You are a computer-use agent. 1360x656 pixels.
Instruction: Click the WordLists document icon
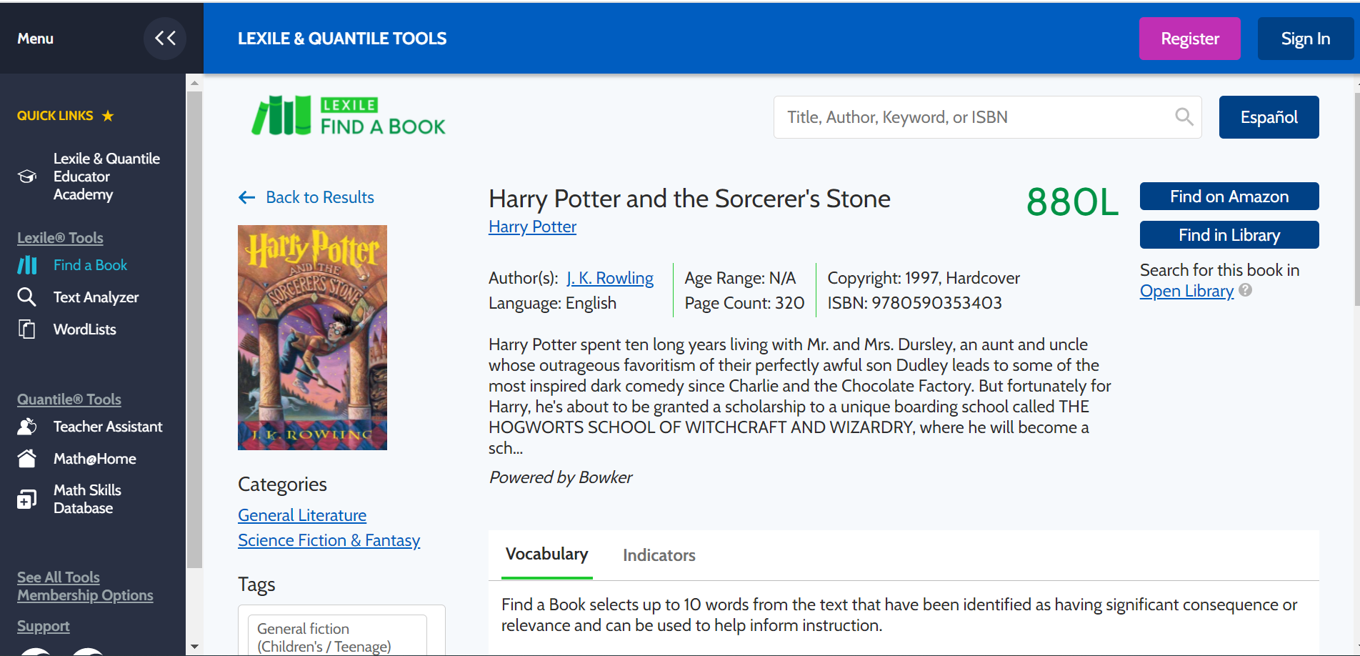tap(26, 329)
